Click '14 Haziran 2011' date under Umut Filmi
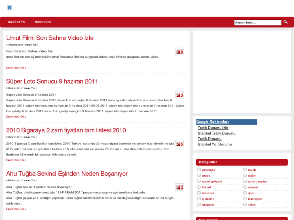 (15, 45)
